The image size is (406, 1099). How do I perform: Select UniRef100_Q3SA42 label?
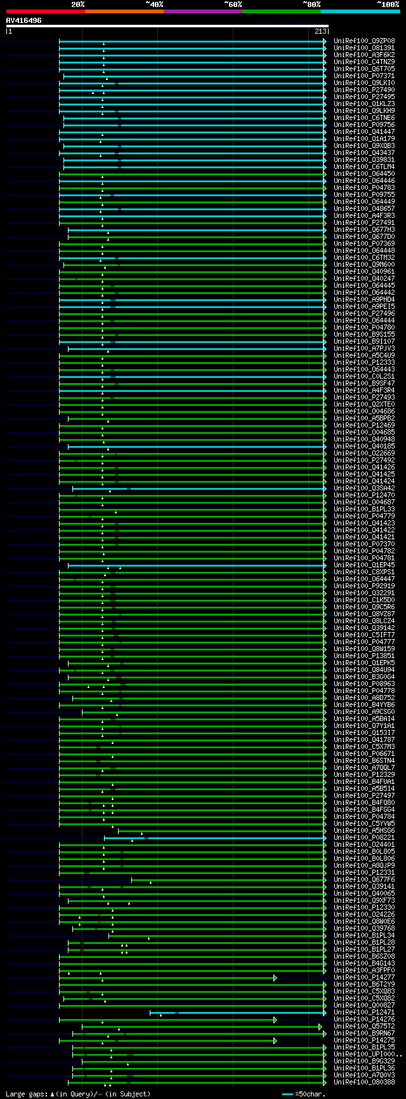(364, 489)
